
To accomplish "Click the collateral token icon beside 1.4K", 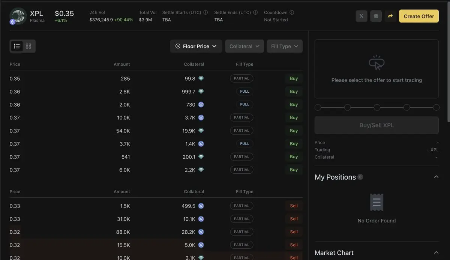I will coord(201,144).
